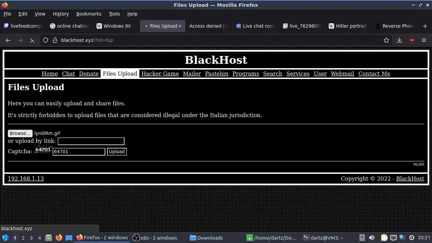
Task: Open the Search nav link
Action: coord(273,74)
